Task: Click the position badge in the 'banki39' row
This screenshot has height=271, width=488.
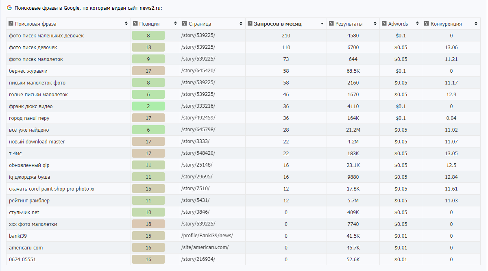Action: [x=148, y=236]
